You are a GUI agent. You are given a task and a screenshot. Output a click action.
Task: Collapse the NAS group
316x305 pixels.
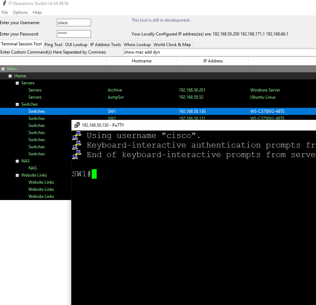pos(17,161)
